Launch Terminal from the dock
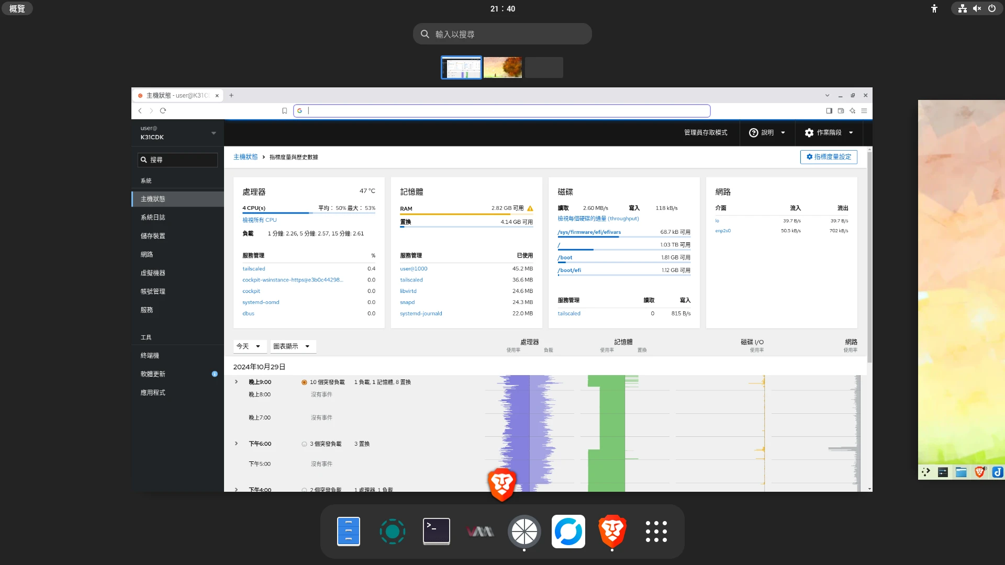This screenshot has width=1005, height=565. pos(436,531)
